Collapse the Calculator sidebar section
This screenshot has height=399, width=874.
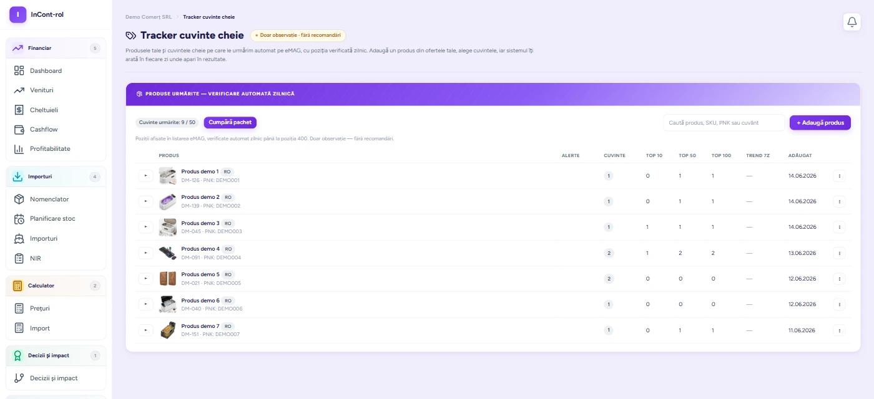pos(56,286)
